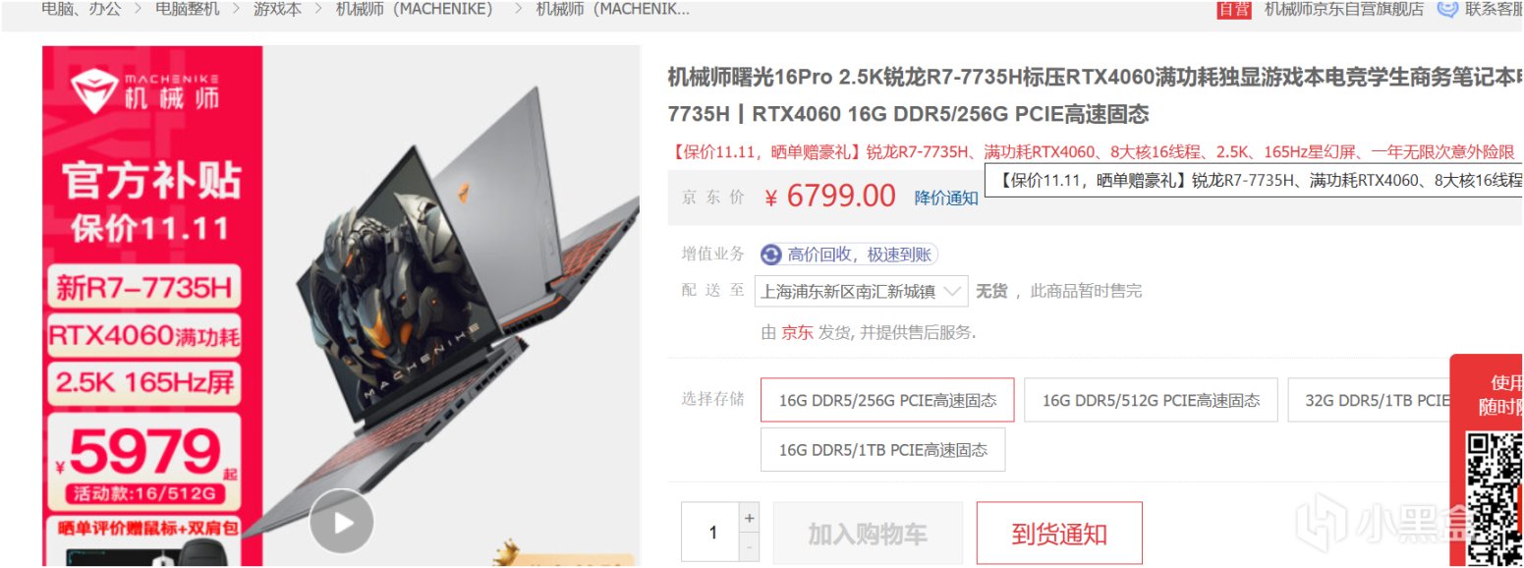Screen dimensions: 1524x568
Task: Play the product video on laptop image
Action: (x=341, y=521)
